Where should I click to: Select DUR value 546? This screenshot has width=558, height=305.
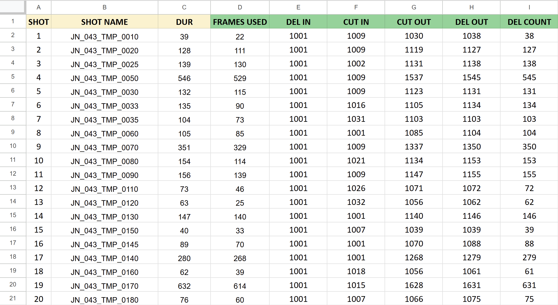click(184, 78)
